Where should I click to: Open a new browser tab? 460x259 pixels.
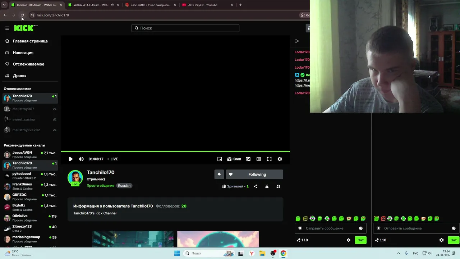click(240, 5)
